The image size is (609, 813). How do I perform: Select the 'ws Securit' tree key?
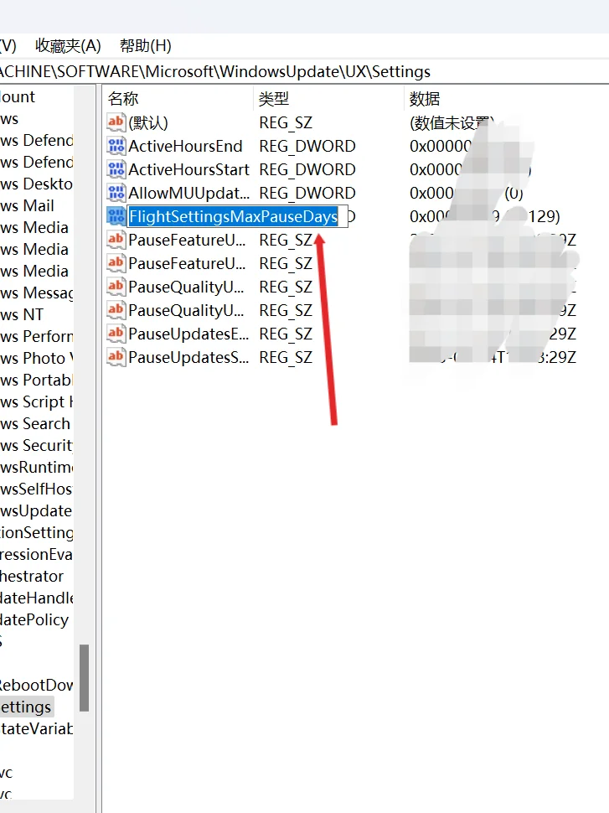pos(36,445)
